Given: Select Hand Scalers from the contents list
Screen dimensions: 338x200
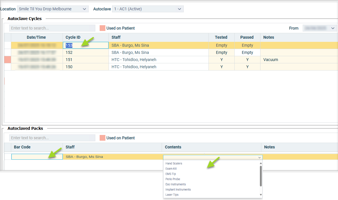Looking at the screenshot, I should [x=174, y=163].
